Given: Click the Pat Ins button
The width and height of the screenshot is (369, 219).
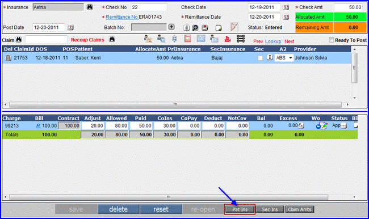Looking at the screenshot, I should [x=240, y=209].
